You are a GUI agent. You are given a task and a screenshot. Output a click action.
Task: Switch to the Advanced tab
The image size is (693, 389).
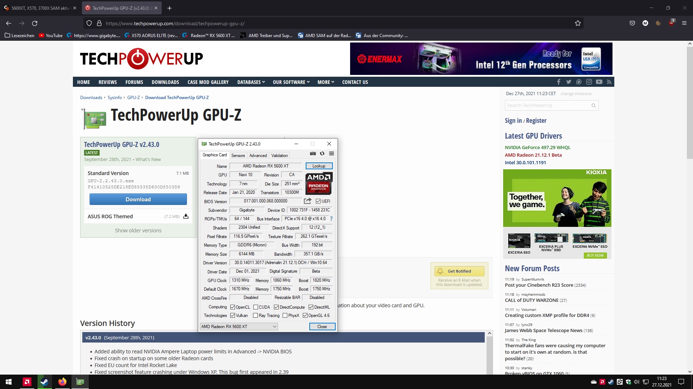click(258, 156)
